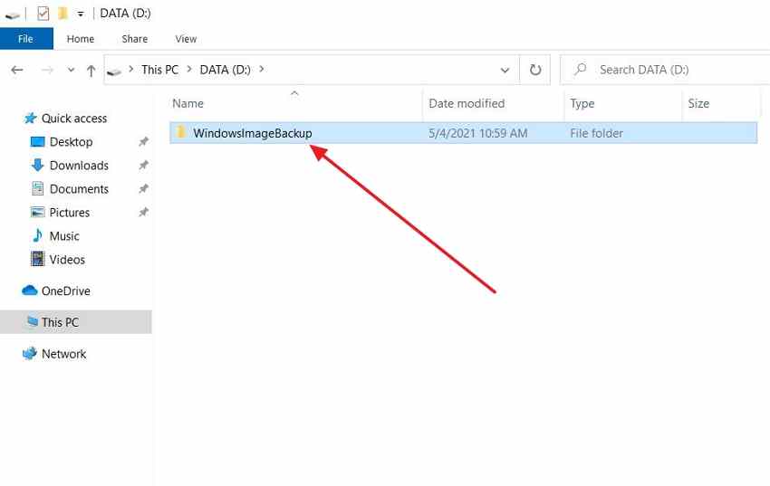Open the Customize Quick Access Toolbar dropdown

81,14
